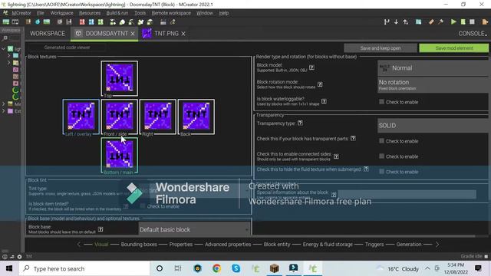This screenshot has width=491, height=276.
Task: Click settings gear icon in bottom status bar
Action: click(19, 257)
